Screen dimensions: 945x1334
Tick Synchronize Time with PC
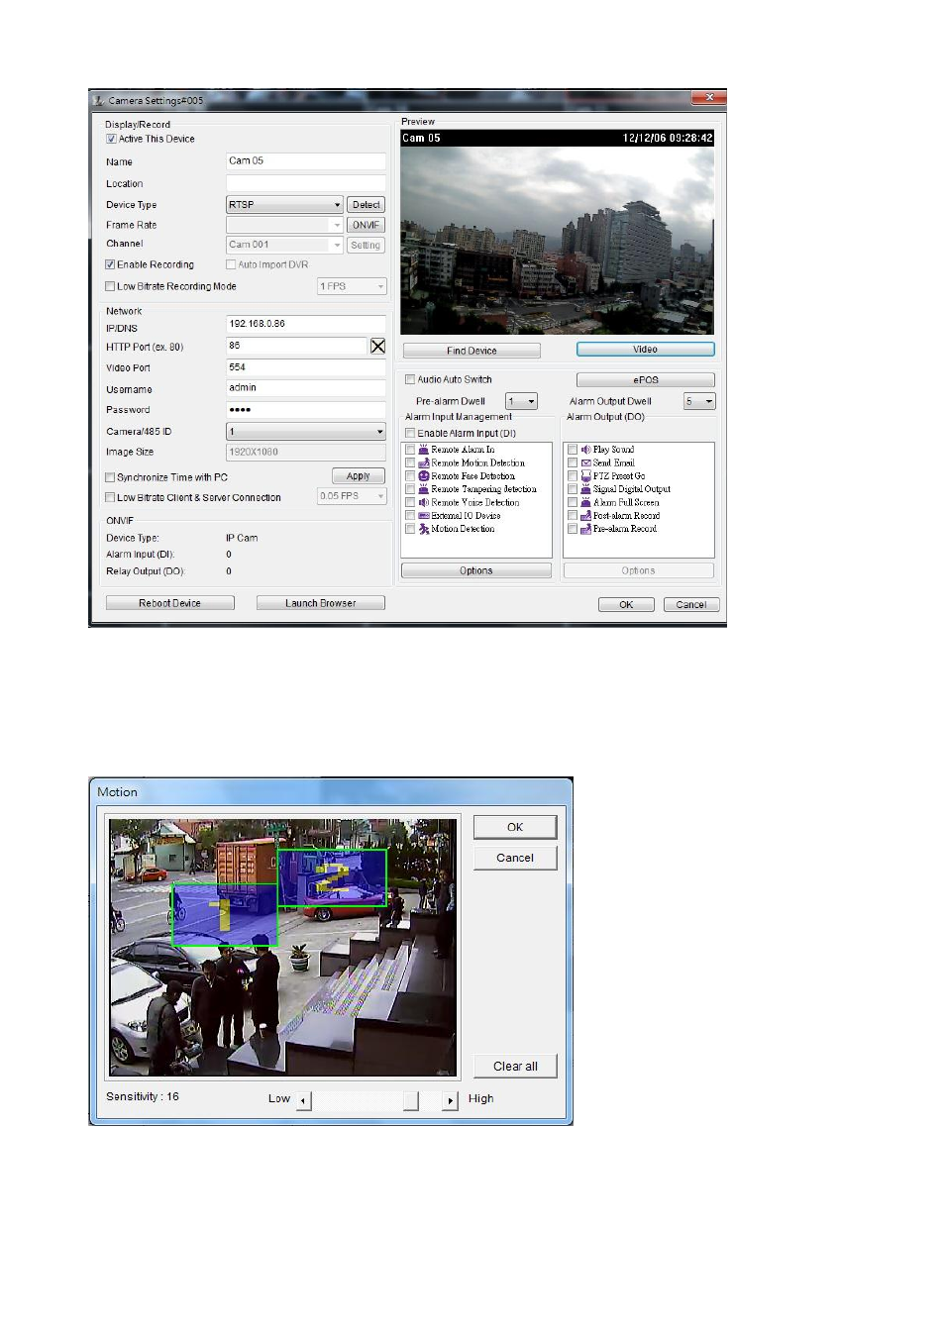pyautogui.click(x=110, y=477)
